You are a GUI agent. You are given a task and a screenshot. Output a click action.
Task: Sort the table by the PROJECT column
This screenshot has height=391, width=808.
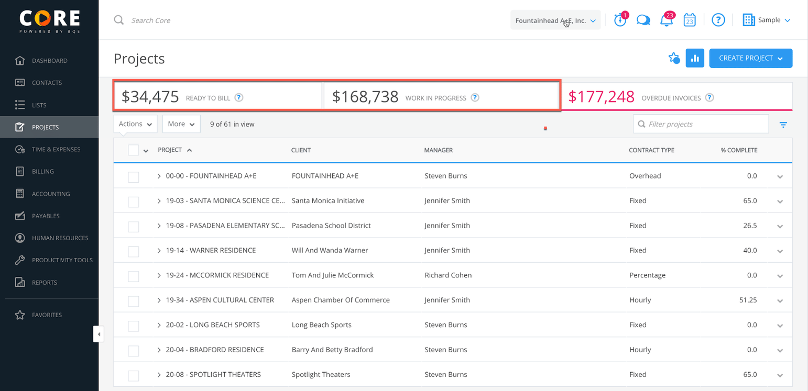click(x=175, y=150)
